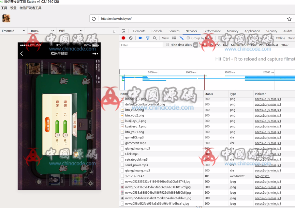Tick the Group by frame checkbox
Screen dimensions: 295x208
[188, 38]
